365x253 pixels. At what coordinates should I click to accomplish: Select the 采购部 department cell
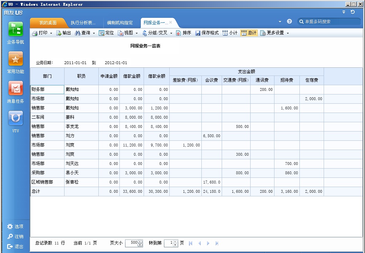(x=47, y=173)
